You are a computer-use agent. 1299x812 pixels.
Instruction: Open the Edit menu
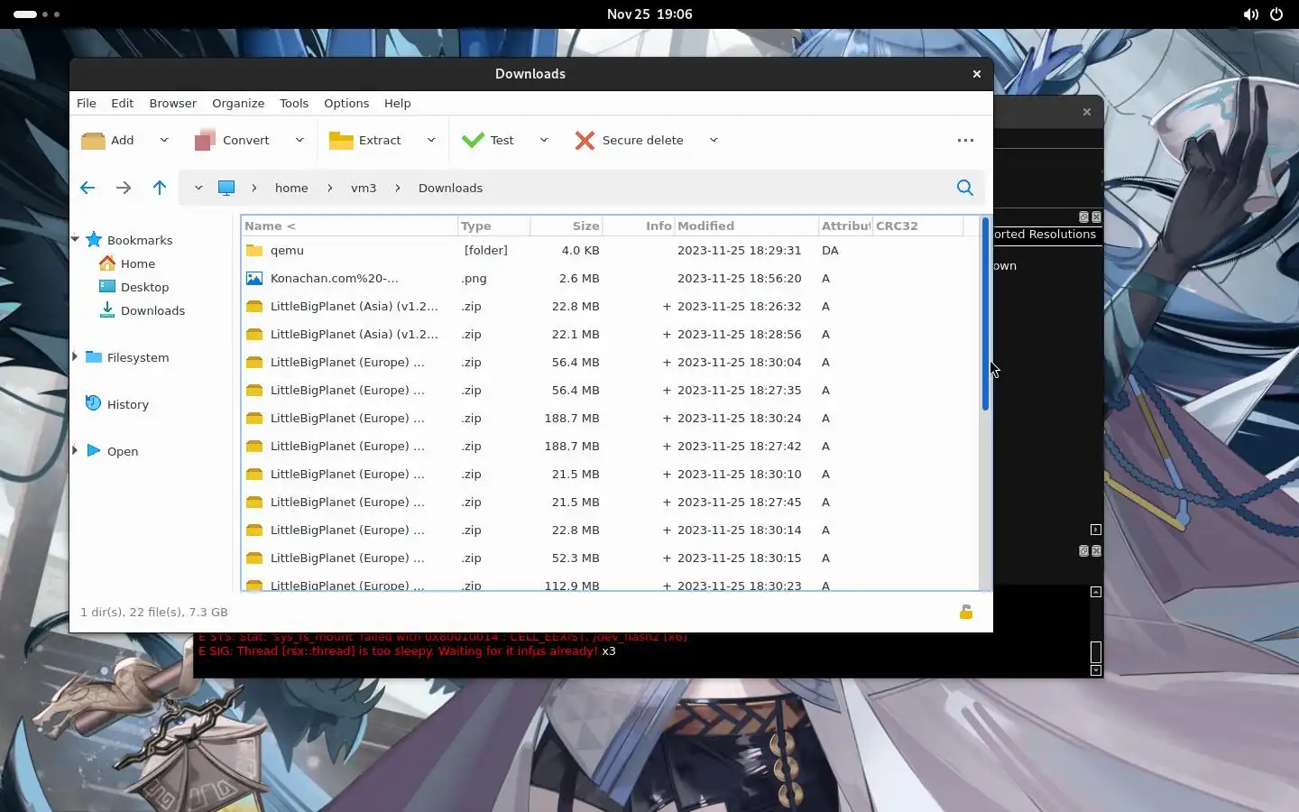(x=123, y=103)
